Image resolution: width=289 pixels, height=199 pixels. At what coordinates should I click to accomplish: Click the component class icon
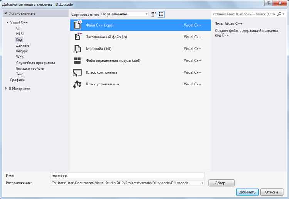(77, 72)
